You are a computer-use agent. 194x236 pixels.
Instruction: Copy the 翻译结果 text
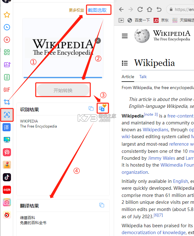click(102, 205)
